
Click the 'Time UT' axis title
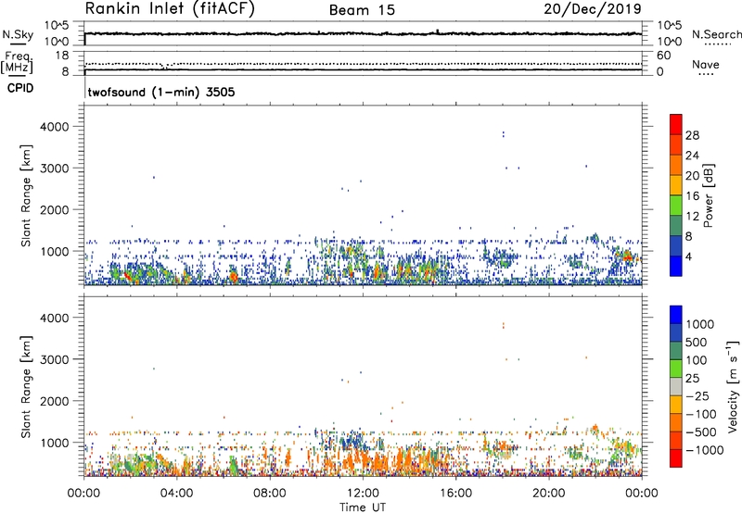363,507
